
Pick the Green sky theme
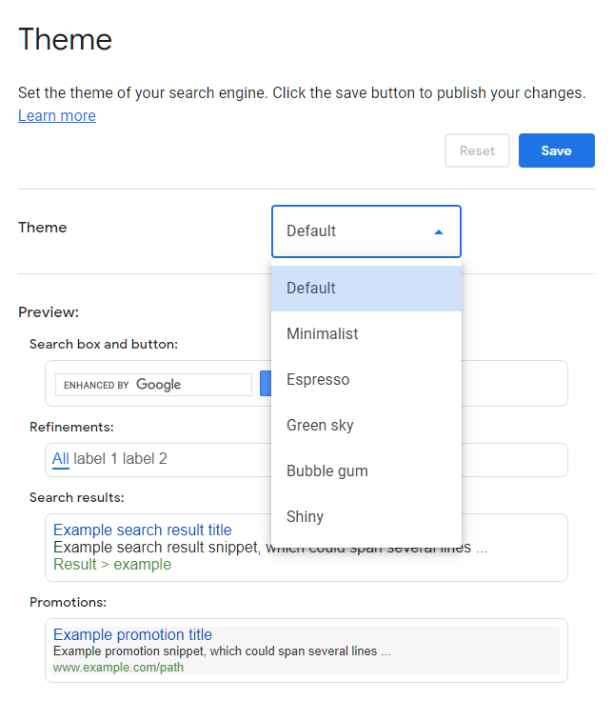coord(366,426)
